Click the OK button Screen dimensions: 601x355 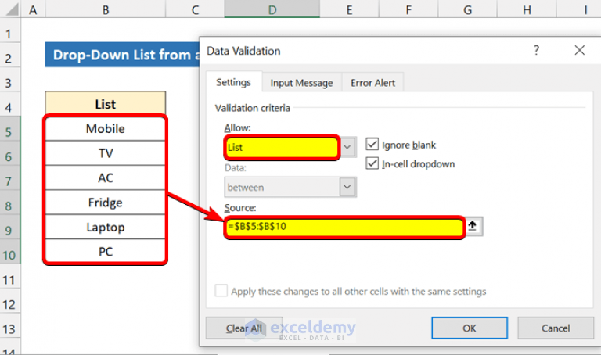[470, 328]
